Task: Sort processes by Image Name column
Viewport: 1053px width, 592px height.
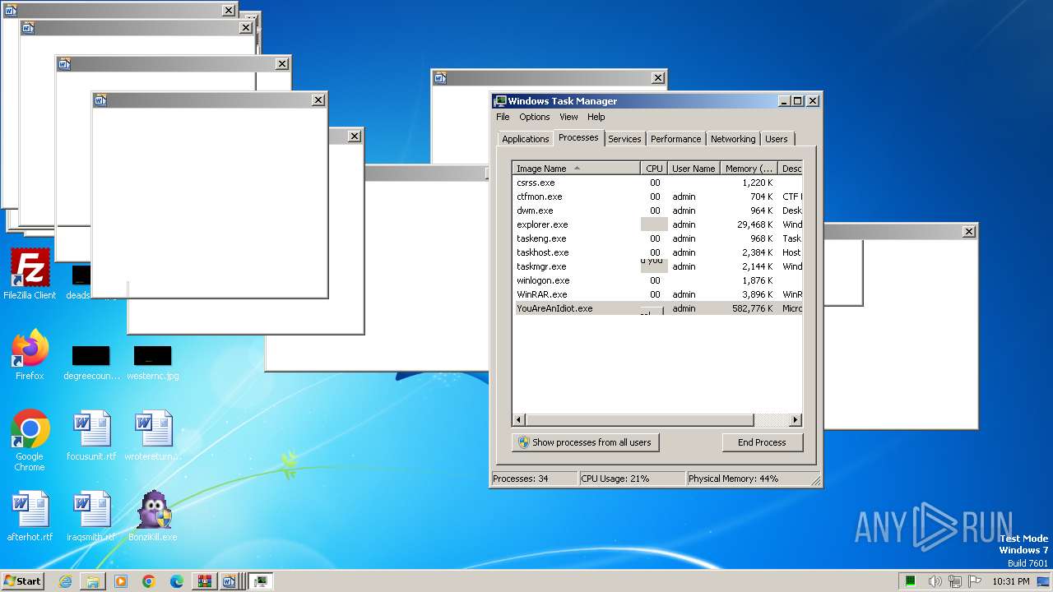Action: (576, 169)
